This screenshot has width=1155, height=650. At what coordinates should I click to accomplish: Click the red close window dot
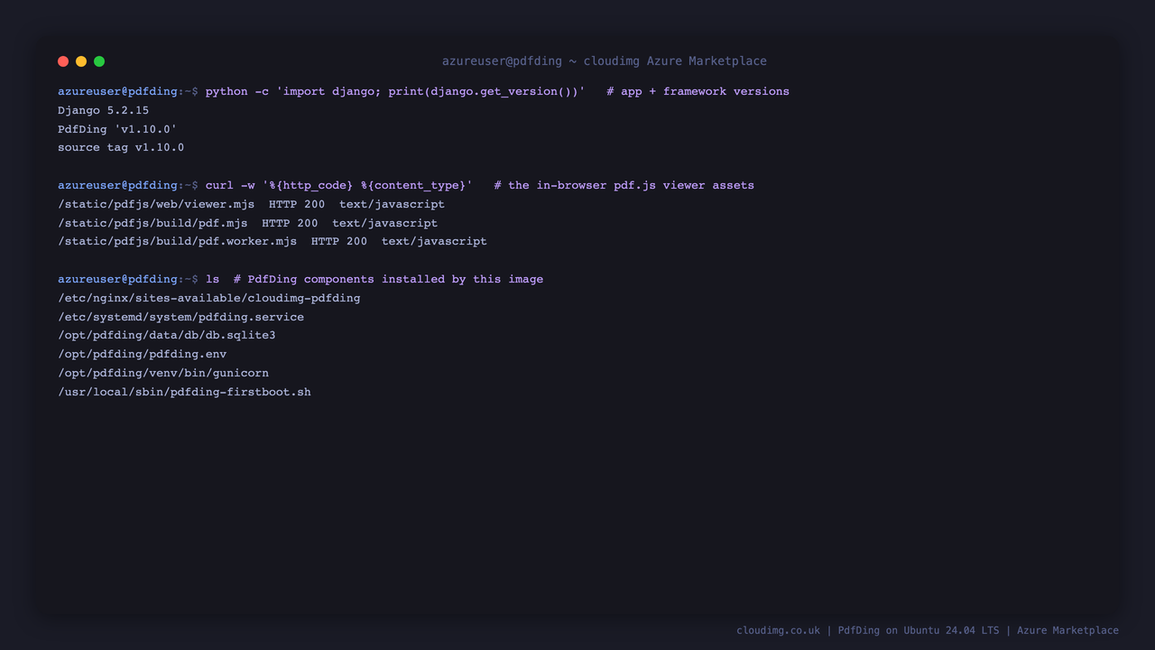click(63, 61)
